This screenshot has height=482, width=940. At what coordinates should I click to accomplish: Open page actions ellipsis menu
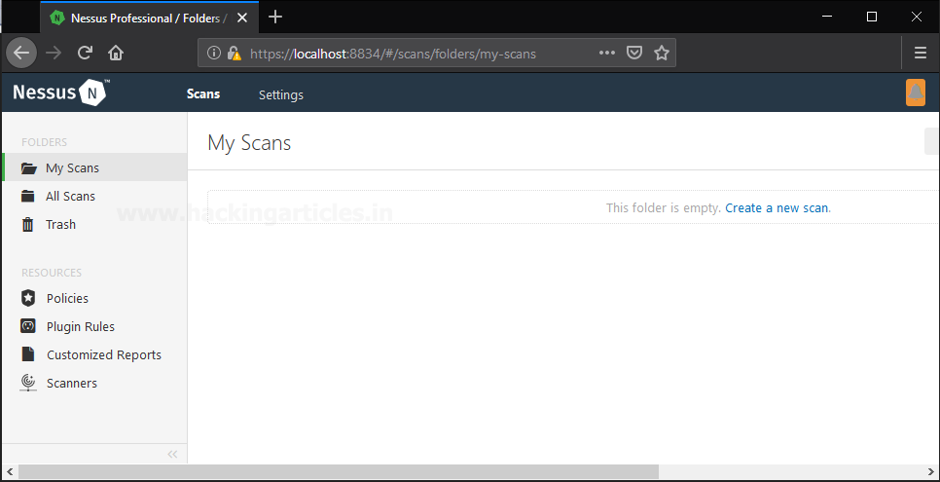pyautogui.click(x=606, y=53)
